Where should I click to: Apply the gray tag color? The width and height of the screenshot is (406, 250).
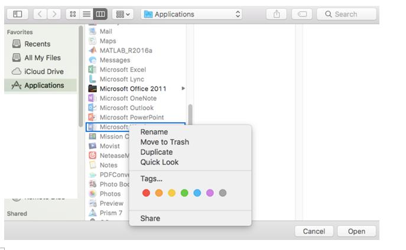[x=223, y=193]
